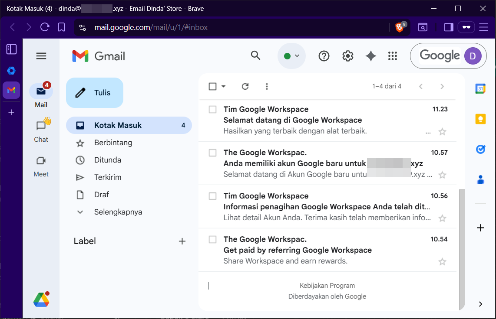Screen dimensions: 496x319
Task: Show the side panel chevron at bottom right
Action: click(480, 304)
